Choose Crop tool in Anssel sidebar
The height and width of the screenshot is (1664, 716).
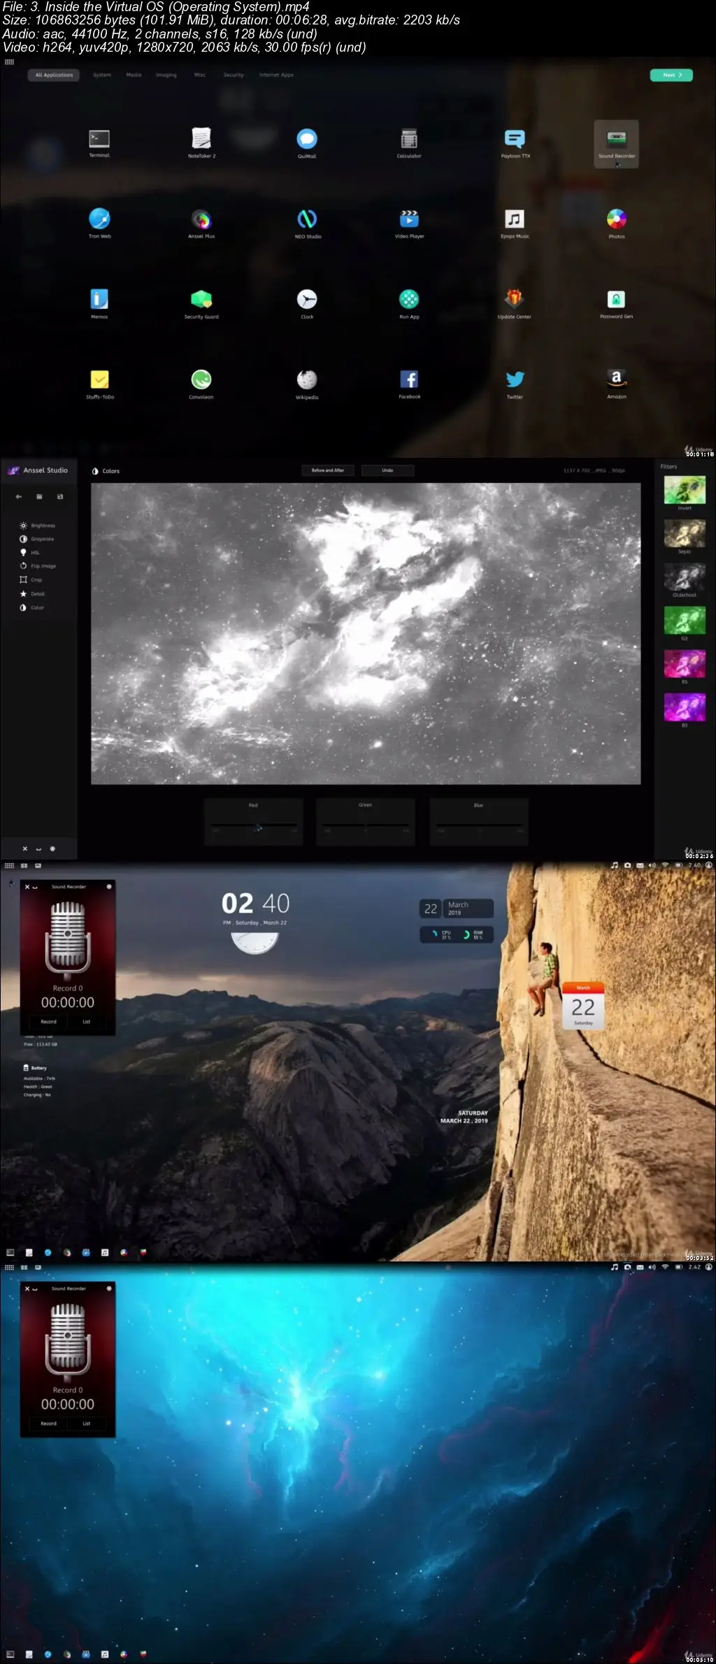coord(31,580)
